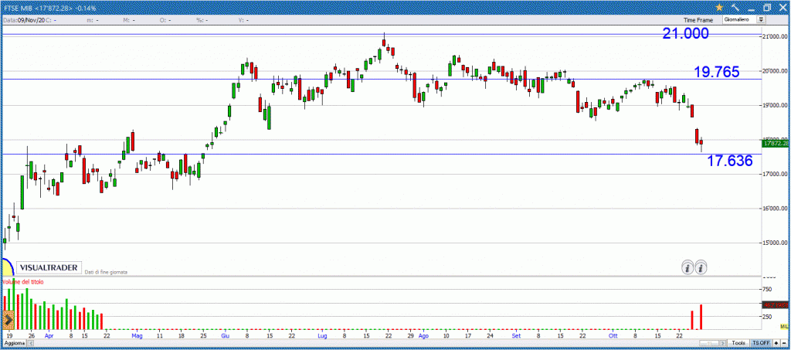Click the minus zoom button
Viewport: 791px width, 350px height.
tap(784, 343)
